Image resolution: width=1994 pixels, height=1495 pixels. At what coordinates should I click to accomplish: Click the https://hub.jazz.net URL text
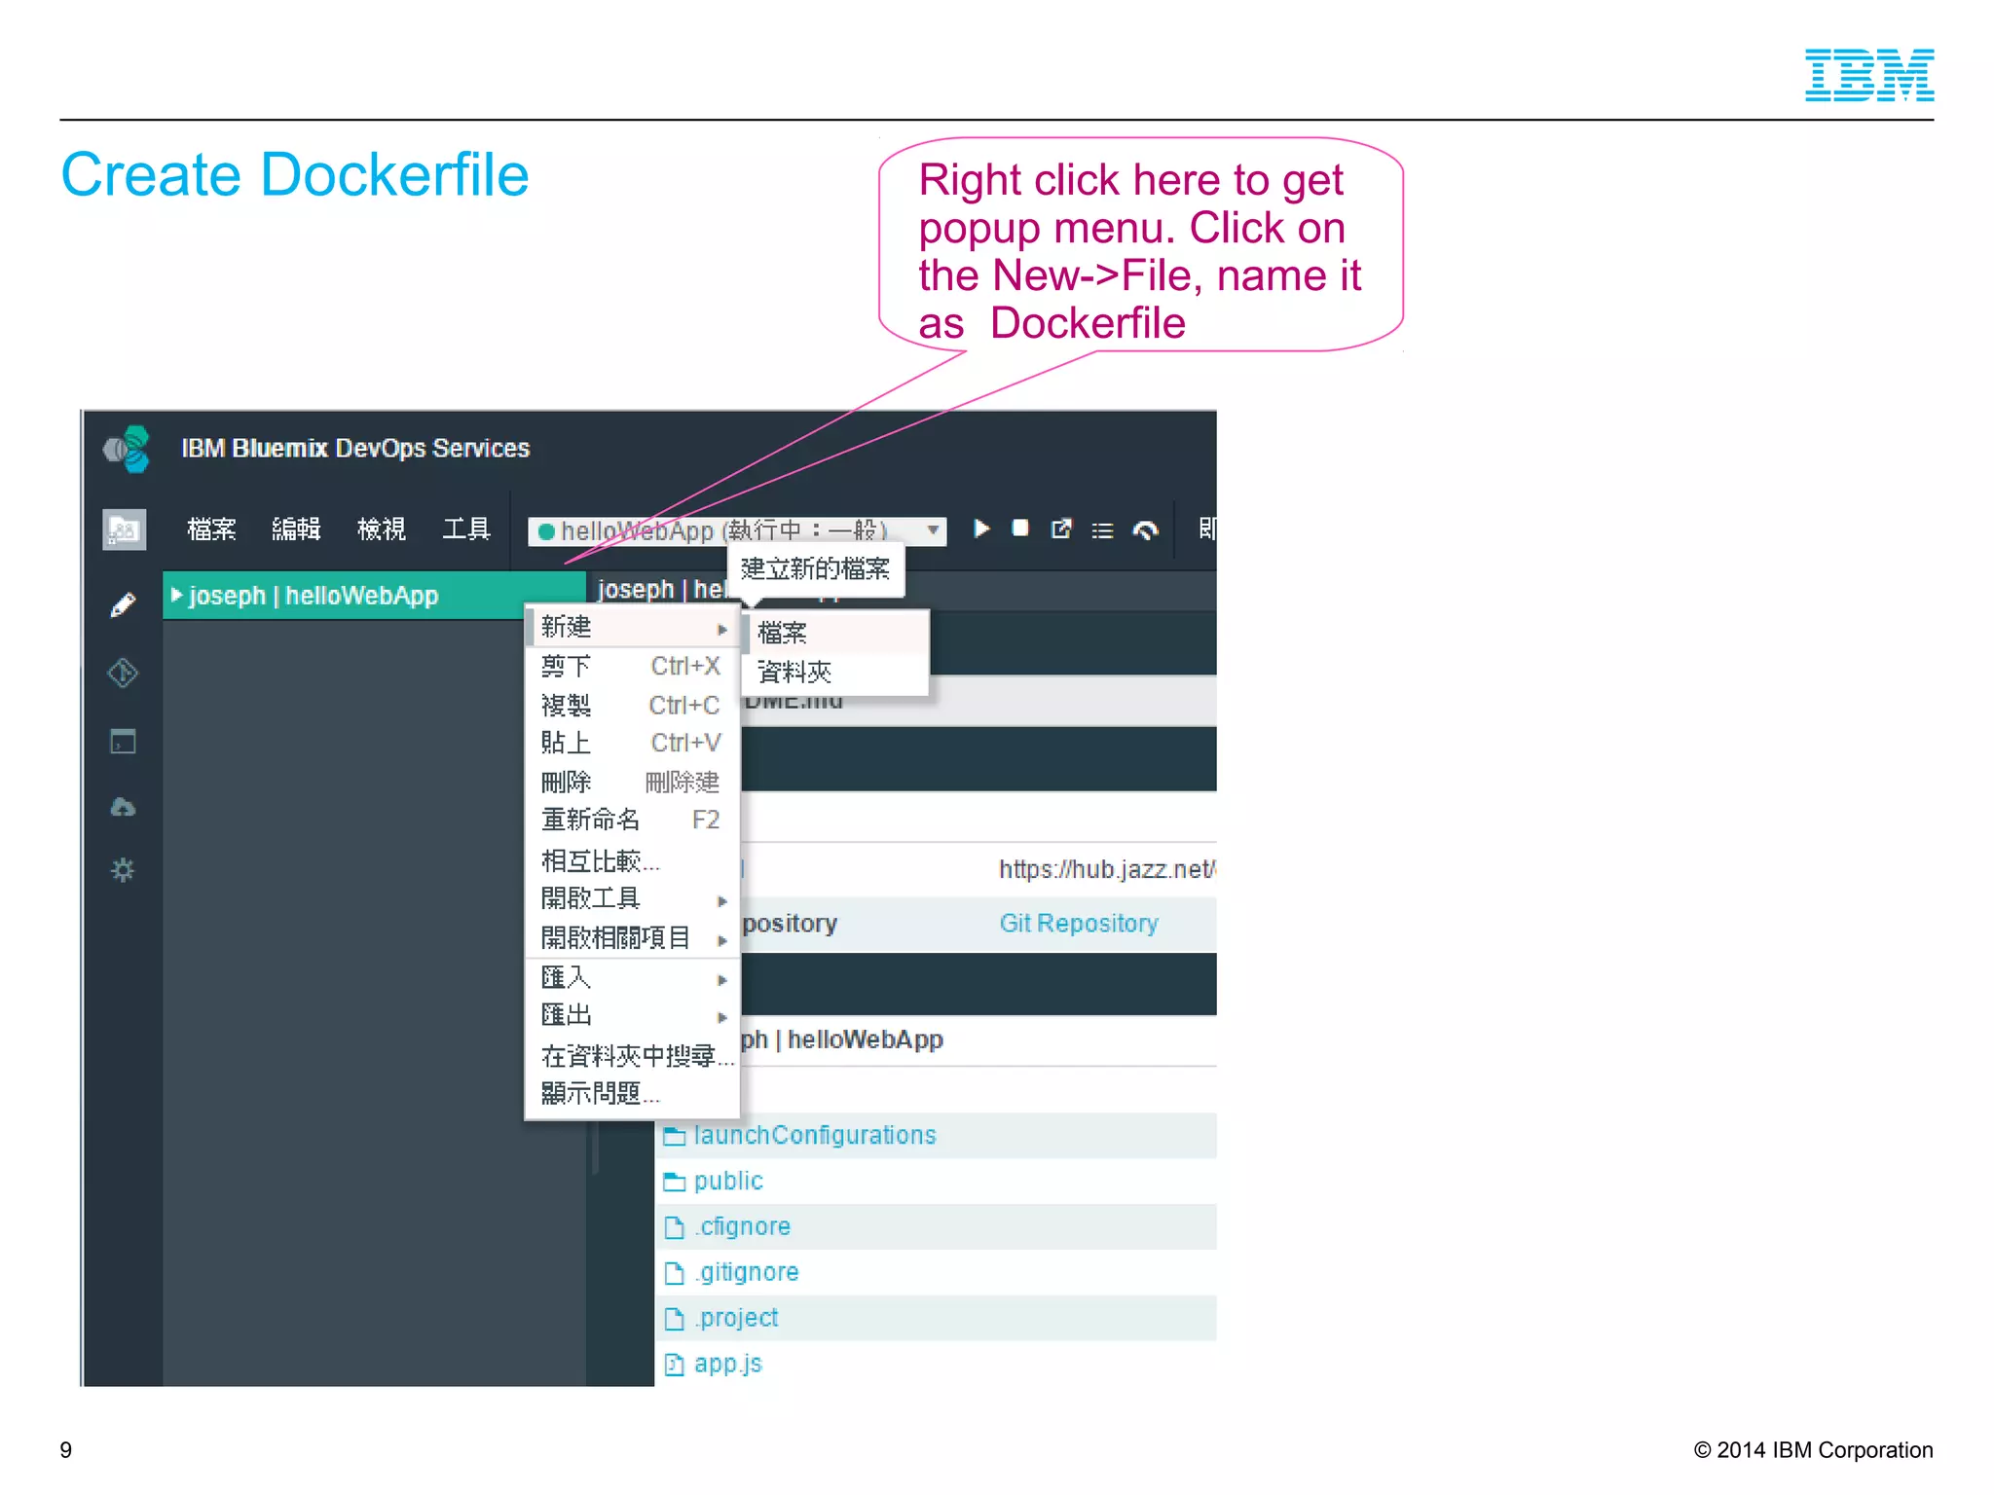pos(1107,869)
